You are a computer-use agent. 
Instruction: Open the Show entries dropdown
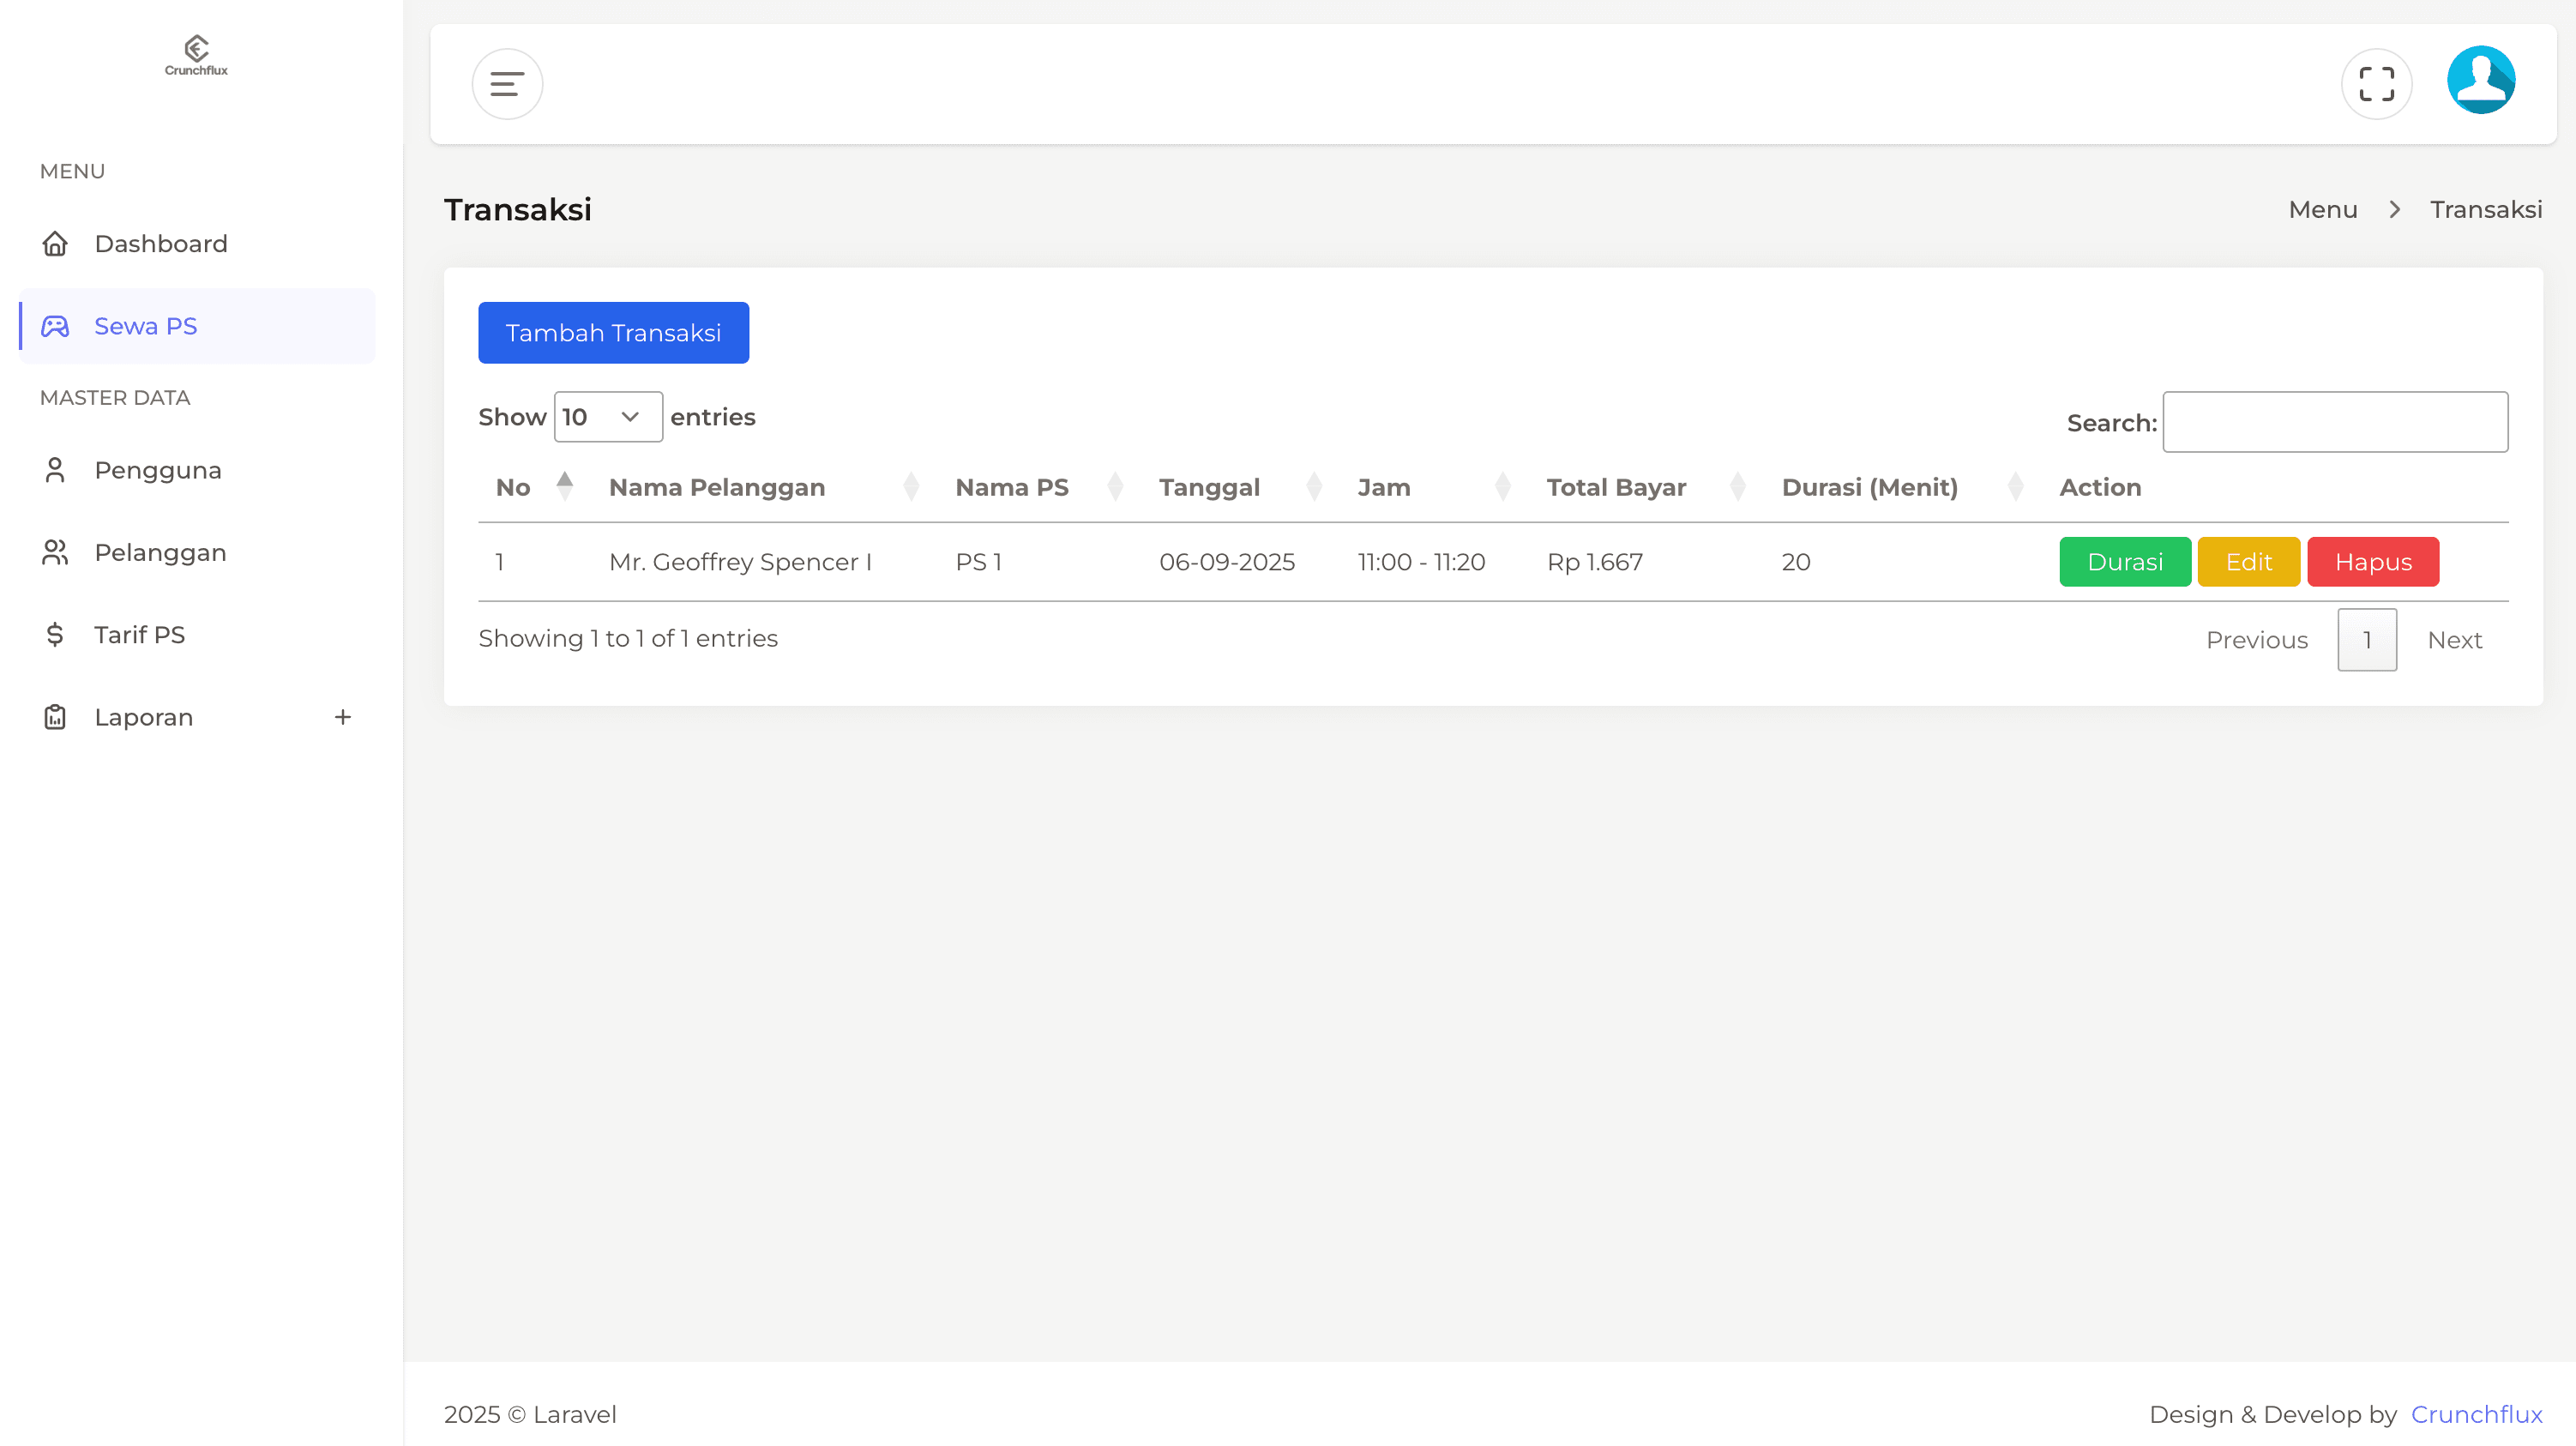607,417
